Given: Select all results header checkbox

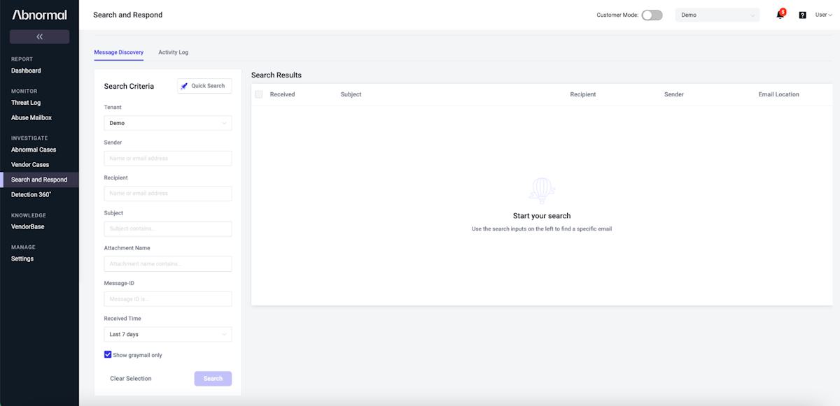Looking at the screenshot, I should point(259,94).
